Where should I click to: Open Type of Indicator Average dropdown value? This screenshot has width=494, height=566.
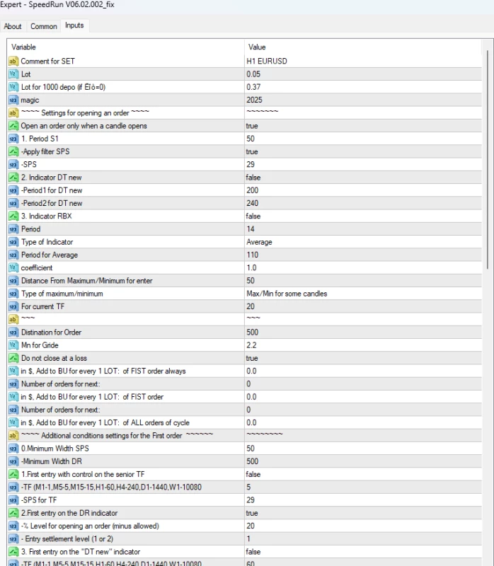[x=259, y=242]
